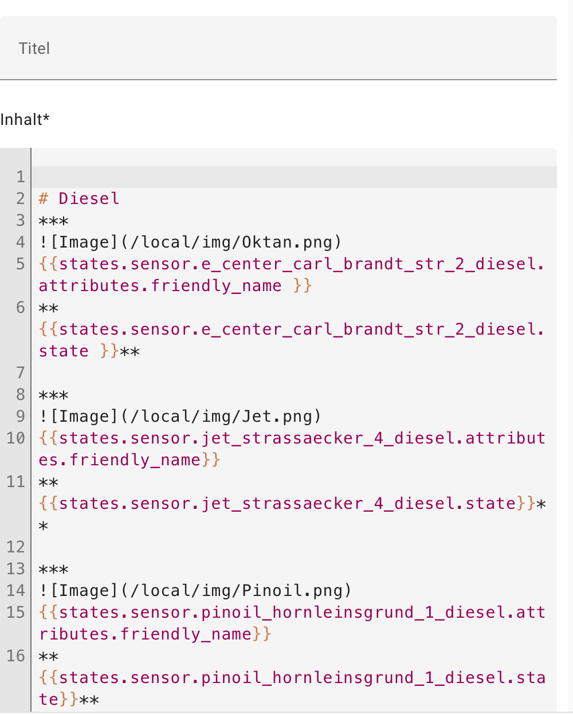Click the *** separator on line 13
573x714 pixels.
click(x=53, y=570)
